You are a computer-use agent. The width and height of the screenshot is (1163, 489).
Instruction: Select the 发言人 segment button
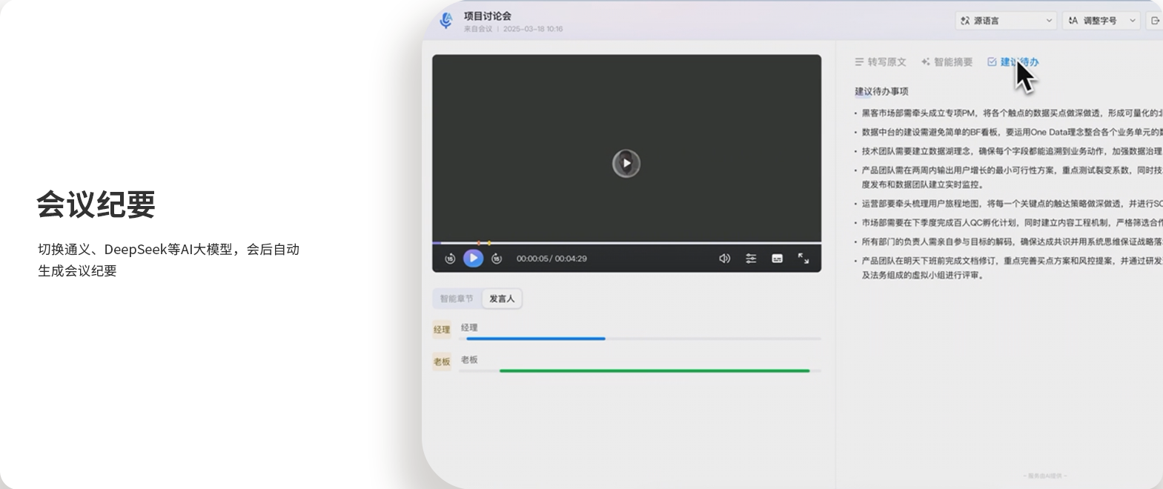tap(502, 299)
